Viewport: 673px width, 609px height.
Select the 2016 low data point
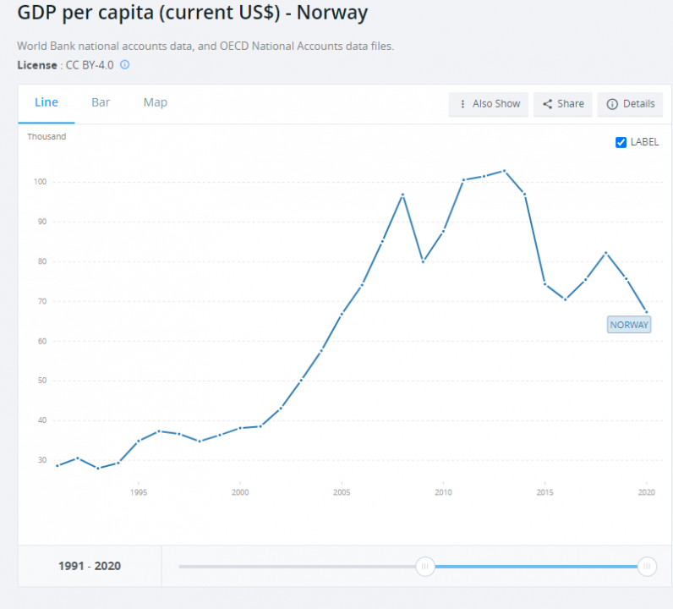coord(565,299)
